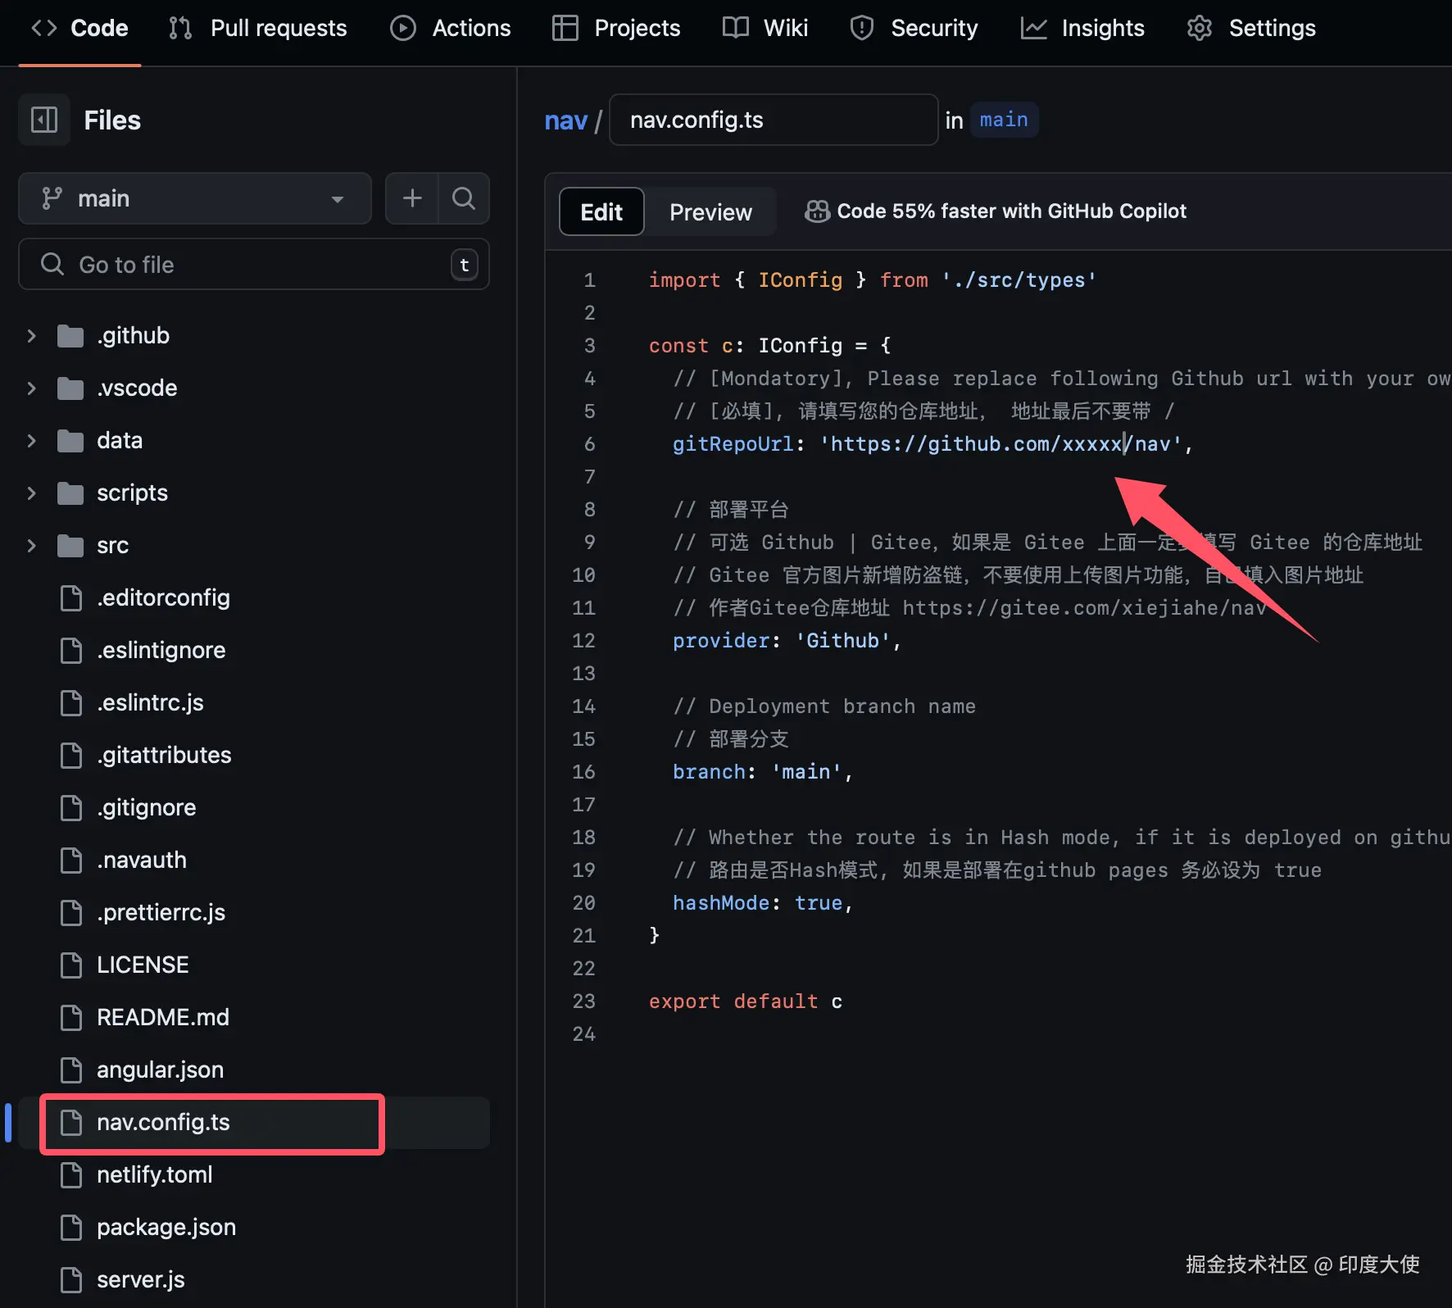Click the .eslintrc.js file icon

pos(71,703)
